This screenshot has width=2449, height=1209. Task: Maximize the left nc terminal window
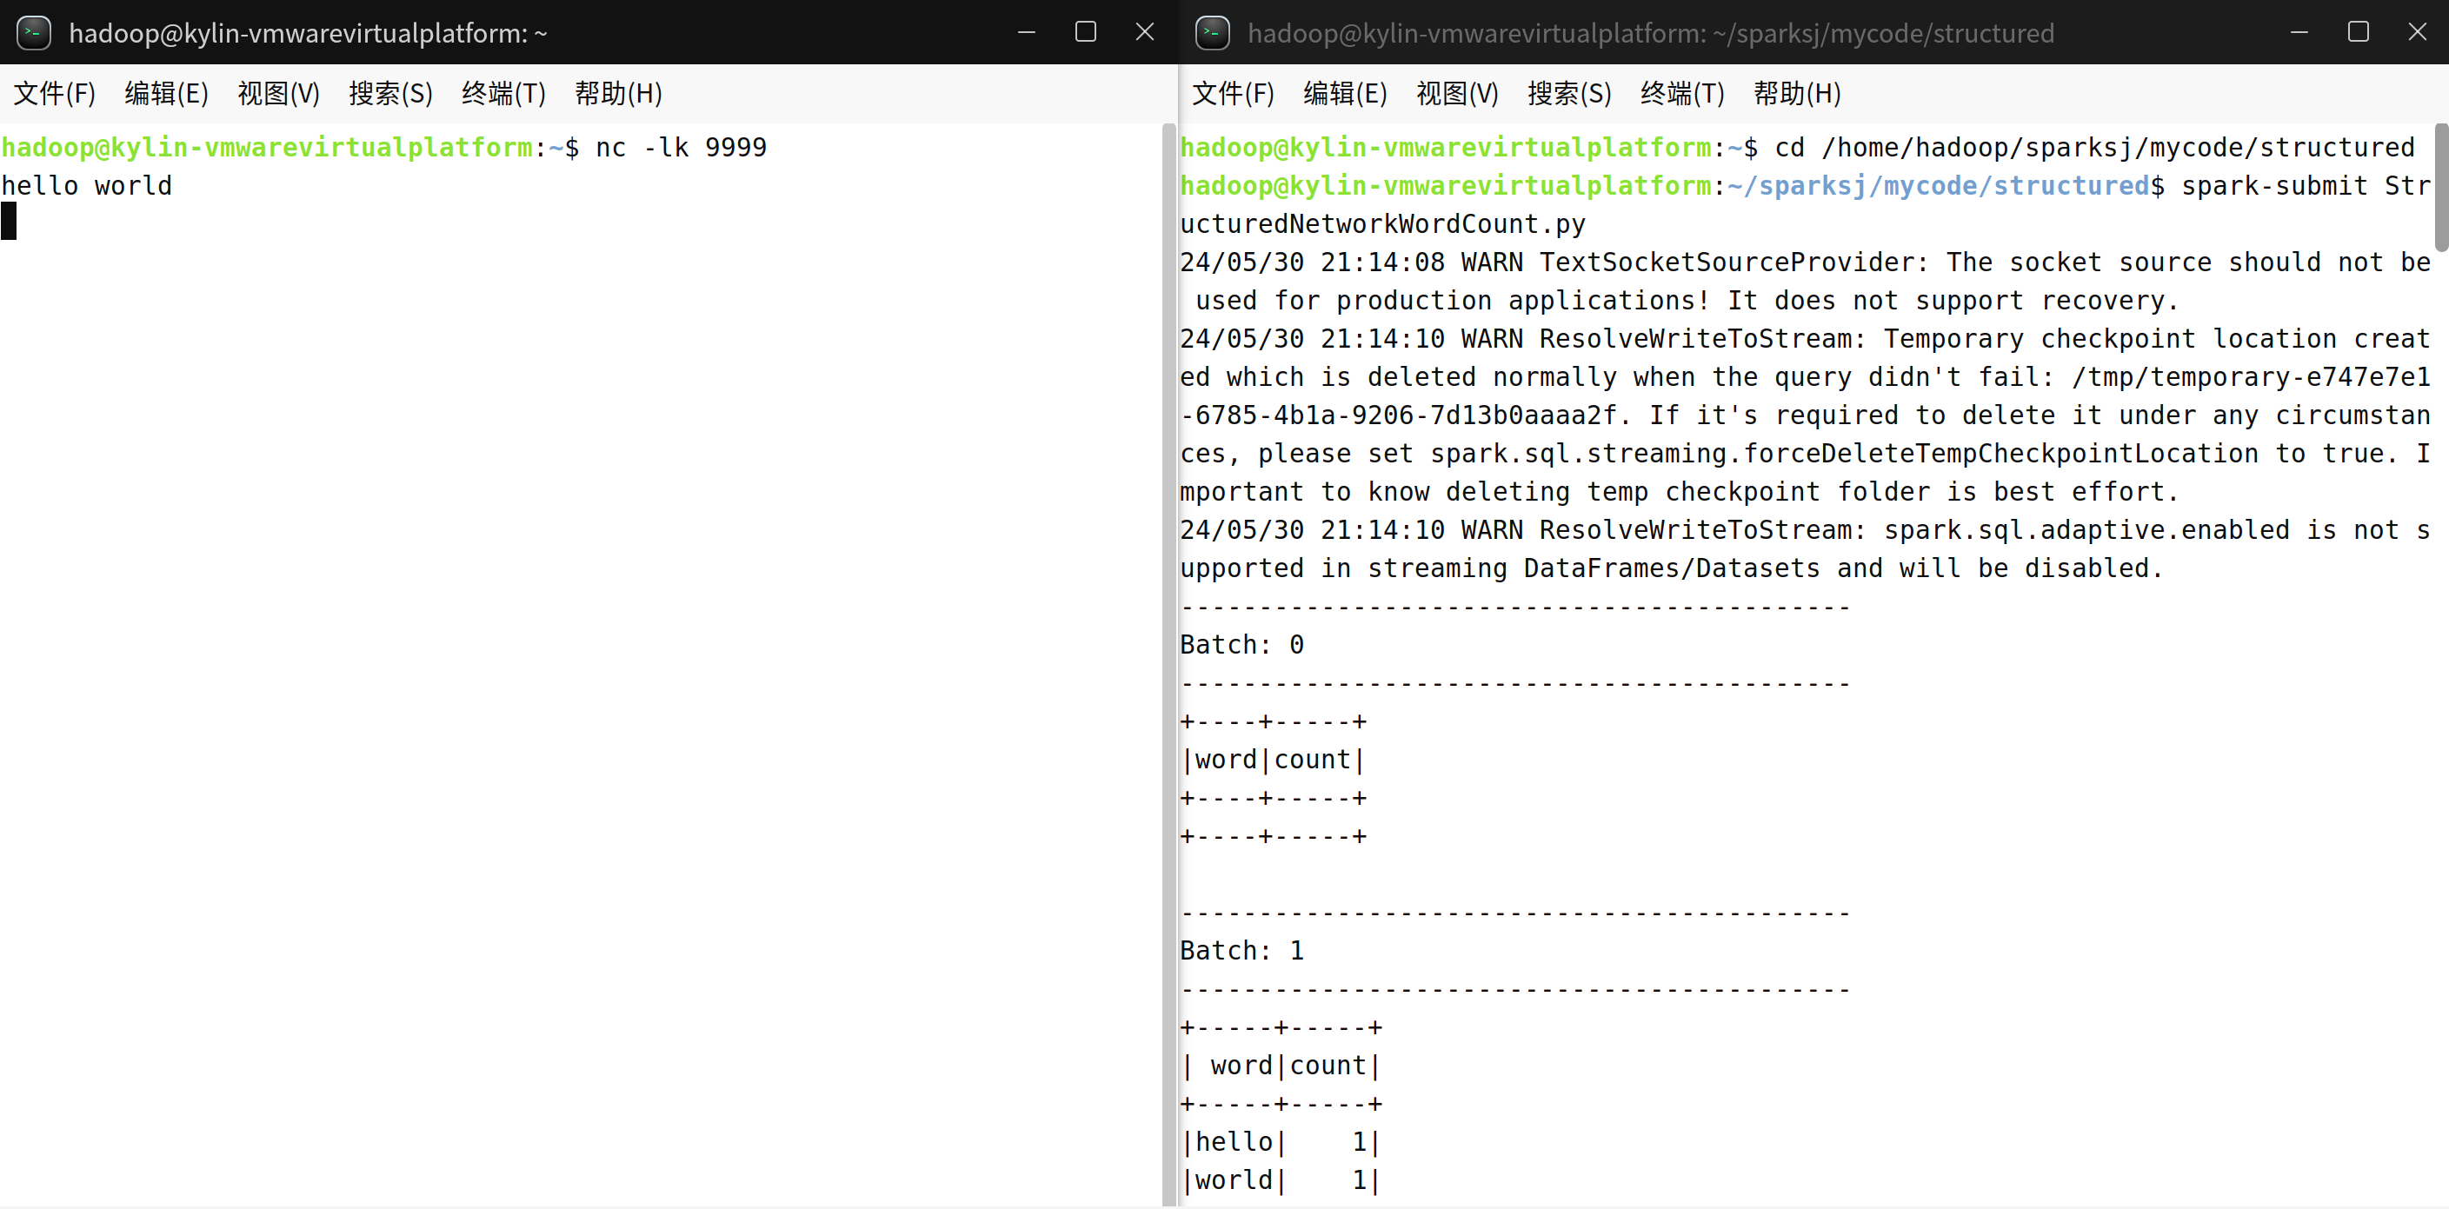[x=1085, y=32]
